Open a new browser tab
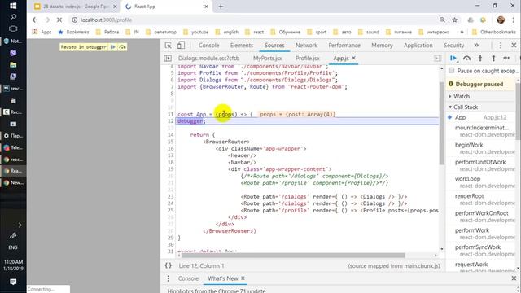Image resolution: width=521 pixels, height=293 pixels. tap(221, 7)
